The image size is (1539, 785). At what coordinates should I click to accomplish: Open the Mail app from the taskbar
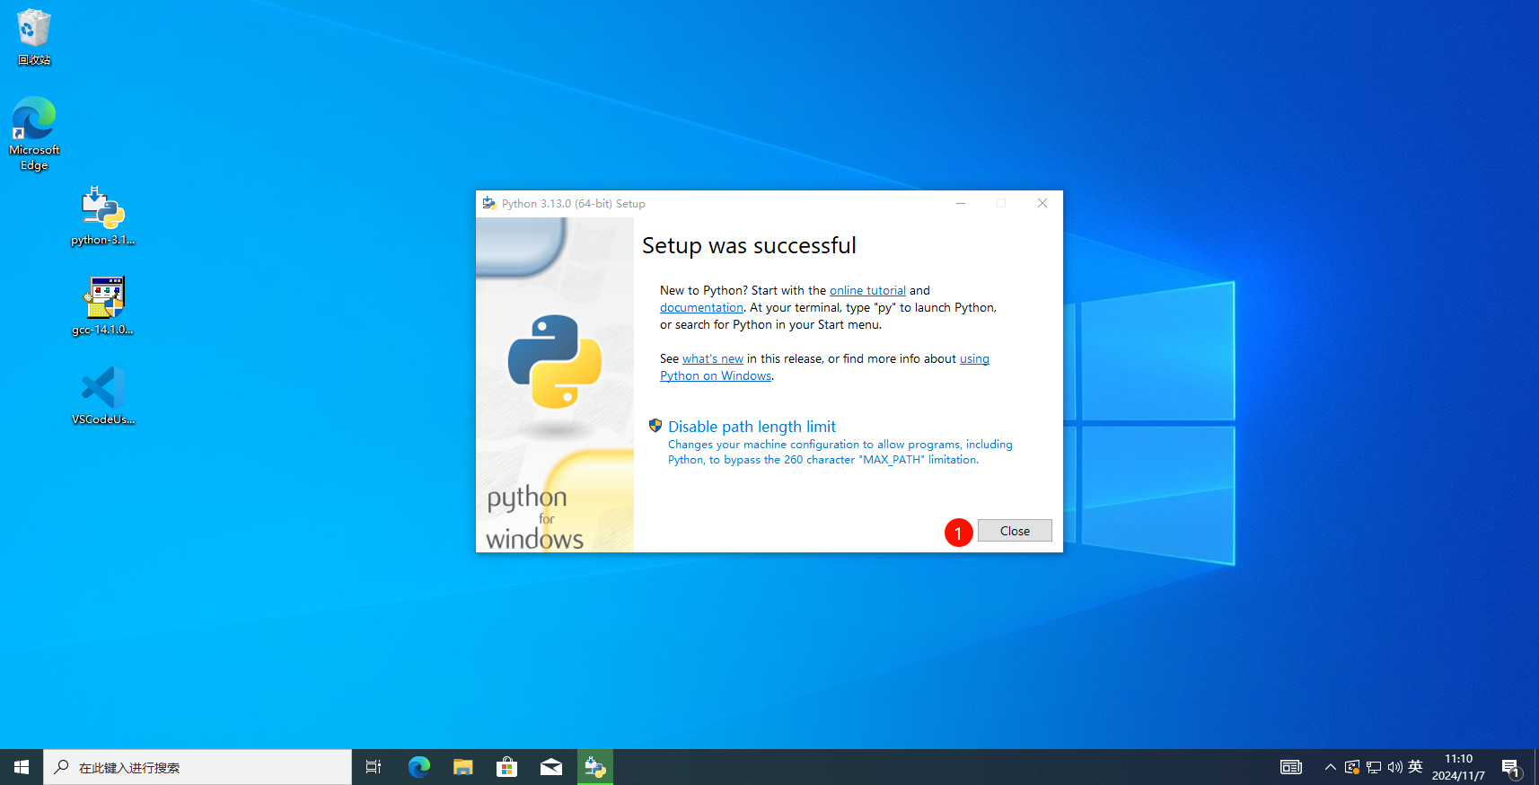pyautogui.click(x=550, y=767)
